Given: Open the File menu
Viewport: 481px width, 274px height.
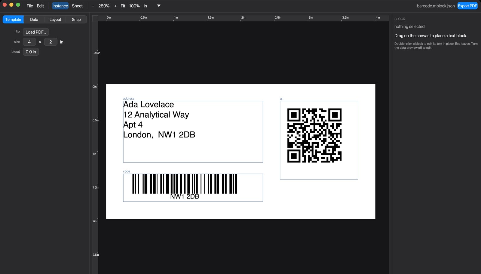Looking at the screenshot, I should click(30, 6).
